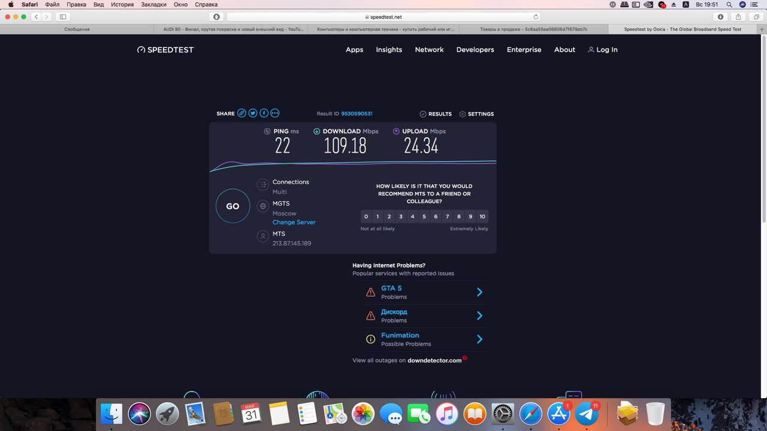Open the Developers navigation item

(475, 50)
